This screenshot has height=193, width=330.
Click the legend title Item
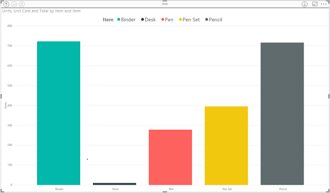[x=108, y=20]
